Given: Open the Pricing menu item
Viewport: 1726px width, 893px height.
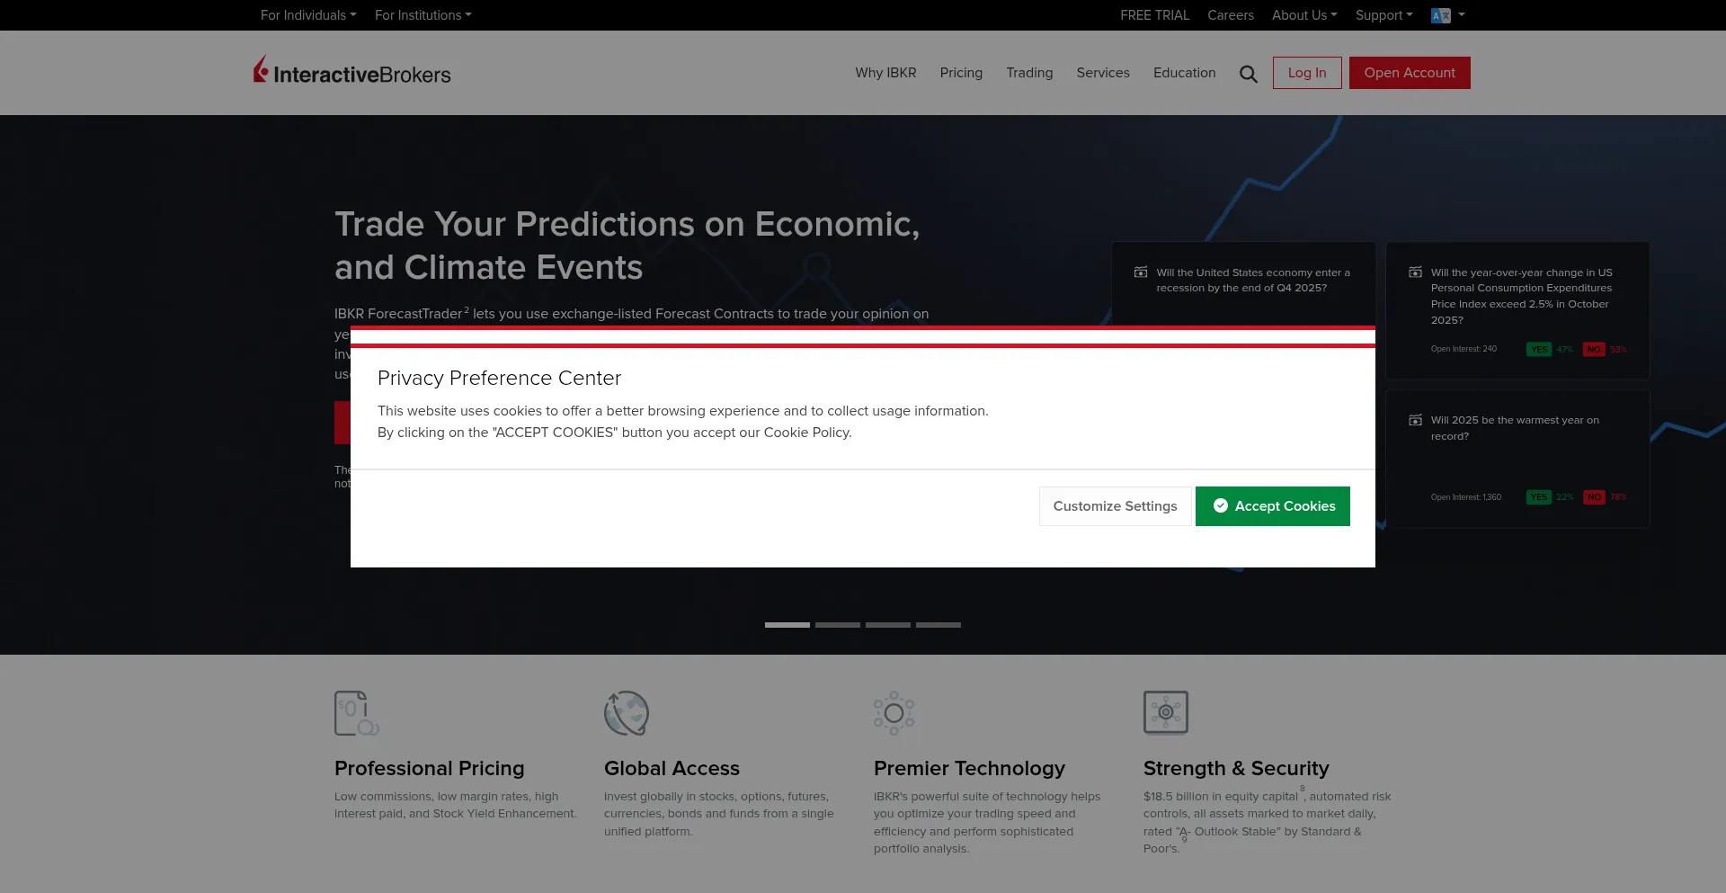Looking at the screenshot, I should pos(961,73).
